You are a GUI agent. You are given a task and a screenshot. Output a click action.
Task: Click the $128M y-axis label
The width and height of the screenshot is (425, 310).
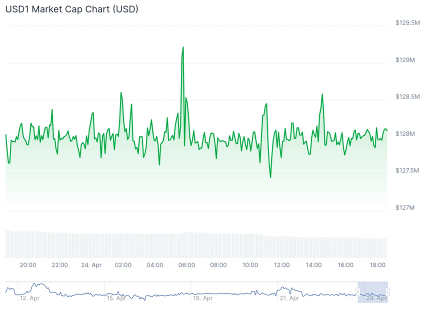[x=405, y=133]
